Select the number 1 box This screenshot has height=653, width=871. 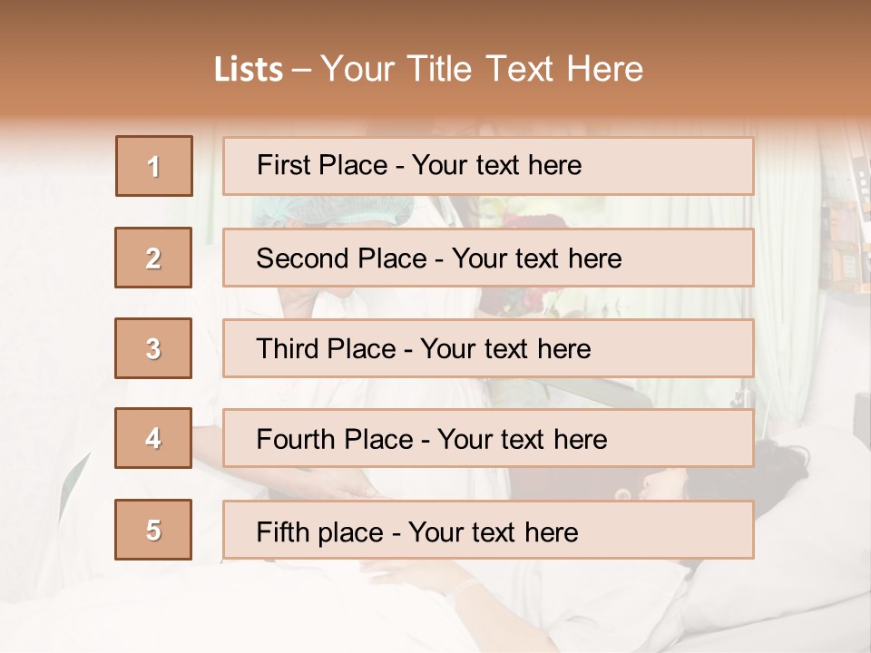[x=154, y=166]
